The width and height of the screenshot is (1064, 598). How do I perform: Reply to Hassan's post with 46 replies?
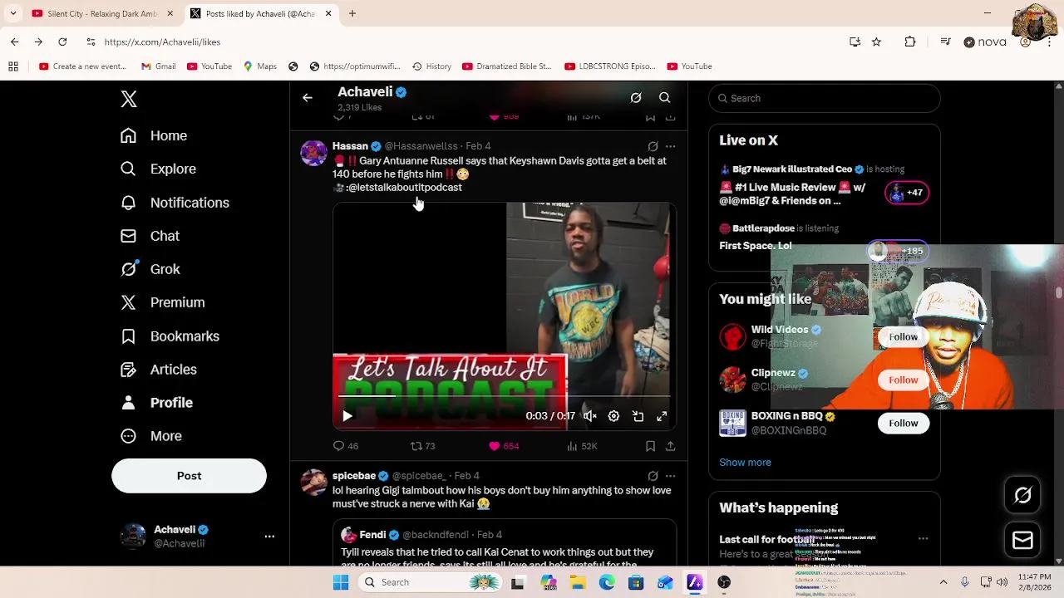click(346, 446)
